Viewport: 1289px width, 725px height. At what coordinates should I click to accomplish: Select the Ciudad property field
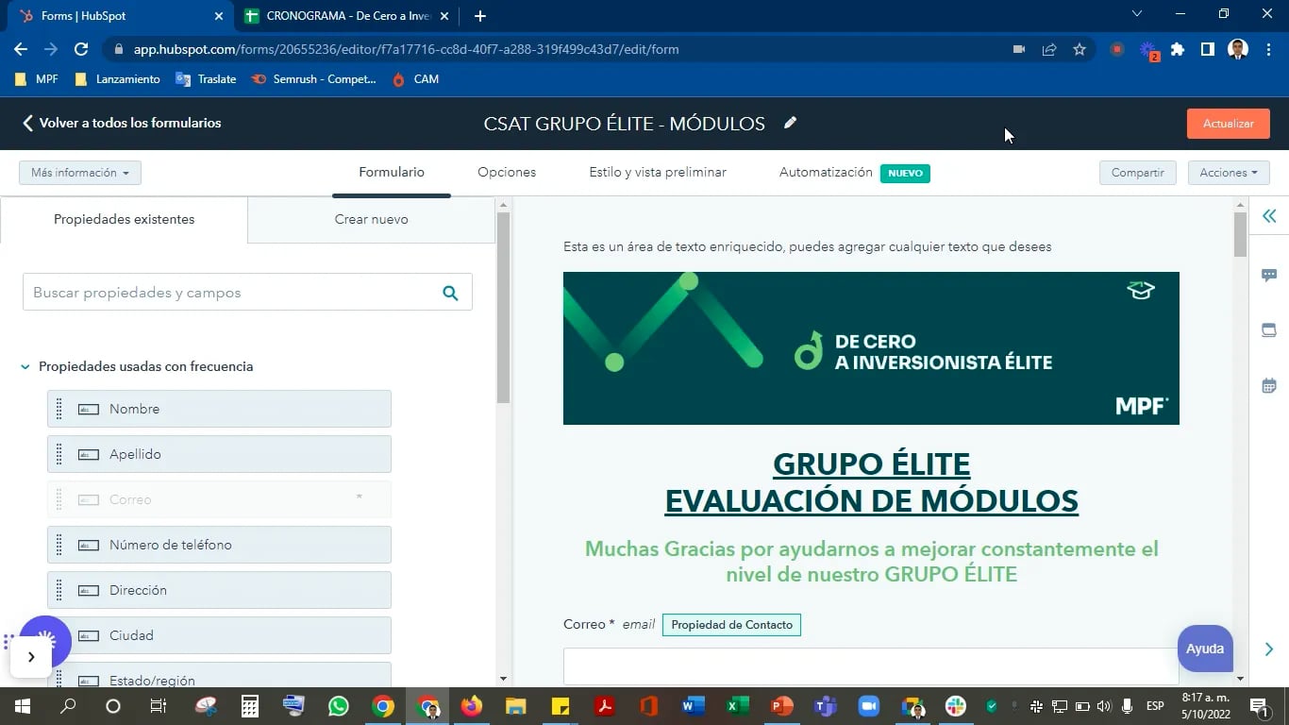click(219, 635)
